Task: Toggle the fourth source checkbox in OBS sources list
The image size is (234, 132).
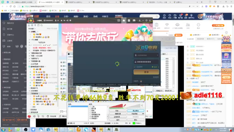Action: [x=90, y=113]
